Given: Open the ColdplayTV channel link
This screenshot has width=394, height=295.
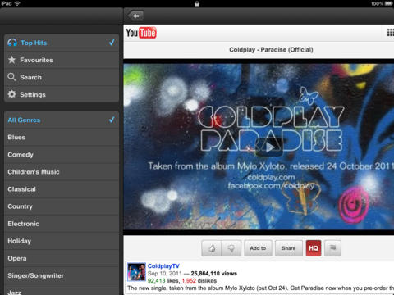Looking at the screenshot, I should tap(163, 266).
